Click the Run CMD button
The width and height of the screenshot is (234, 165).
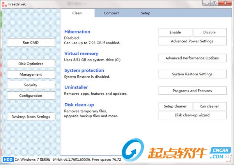31,43
